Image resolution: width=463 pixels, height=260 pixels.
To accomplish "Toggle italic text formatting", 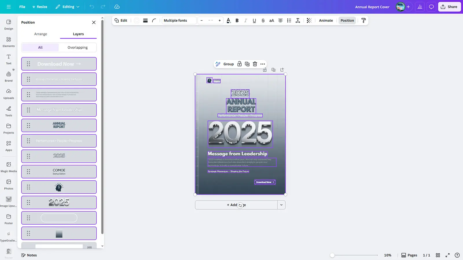I will tap(246, 21).
